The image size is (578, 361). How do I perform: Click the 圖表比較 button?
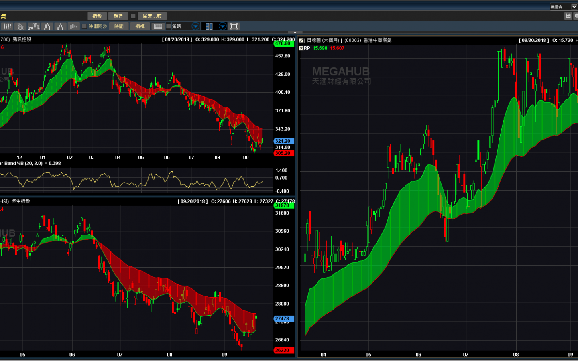[x=152, y=16]
